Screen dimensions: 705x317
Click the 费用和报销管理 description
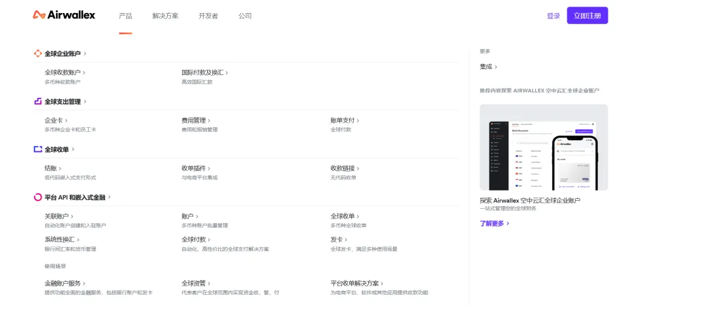coord(200,130)
